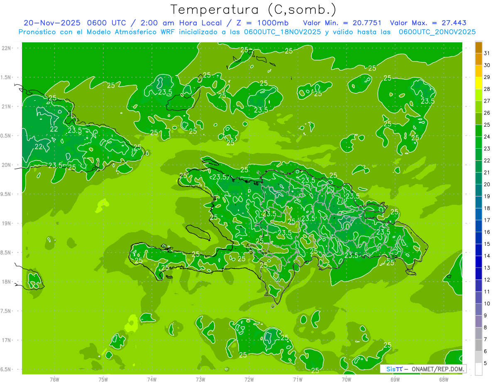Click the "15" label on the color scale
Screen dimensions: 498x385
[487, 244]
